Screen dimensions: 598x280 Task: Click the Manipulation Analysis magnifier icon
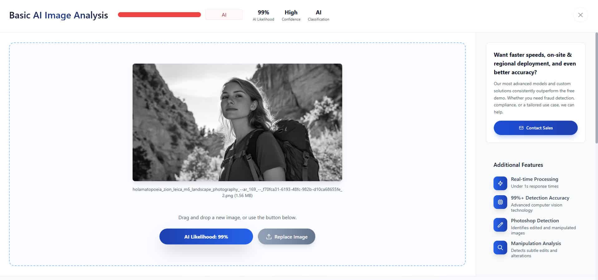pos(500,248)
